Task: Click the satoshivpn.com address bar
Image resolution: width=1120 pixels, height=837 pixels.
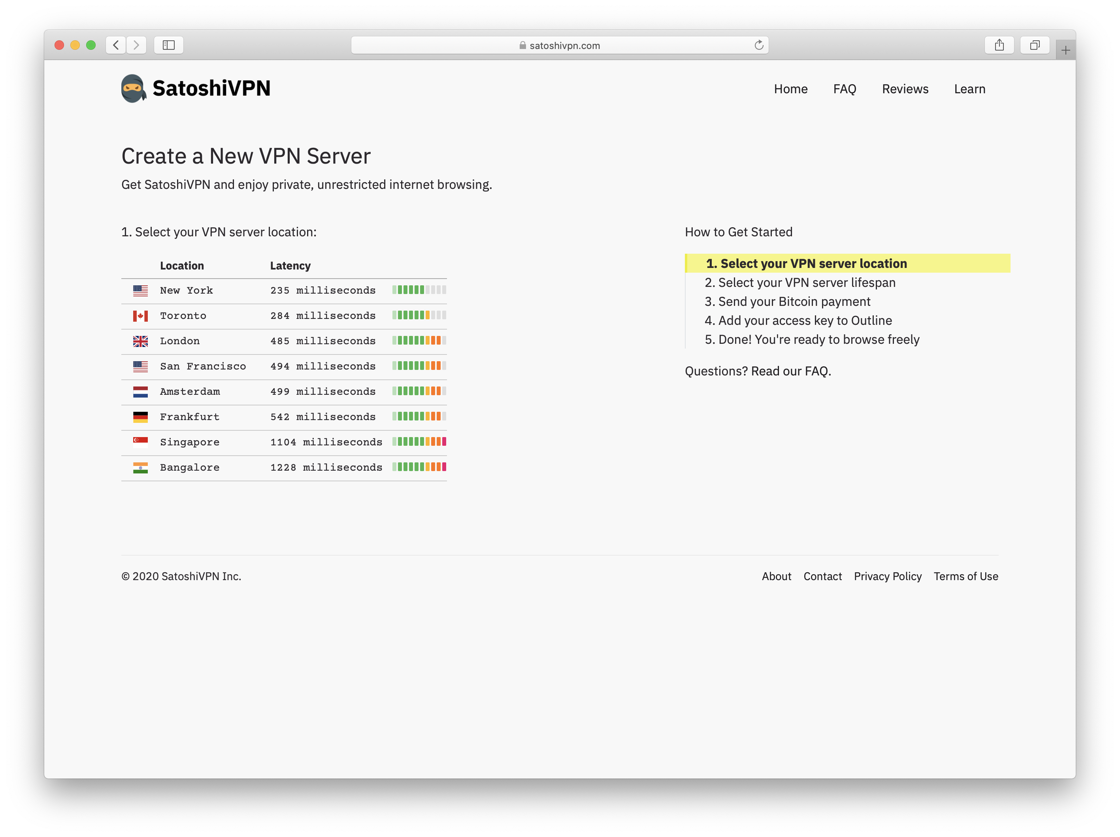Action: coord(559,45)
